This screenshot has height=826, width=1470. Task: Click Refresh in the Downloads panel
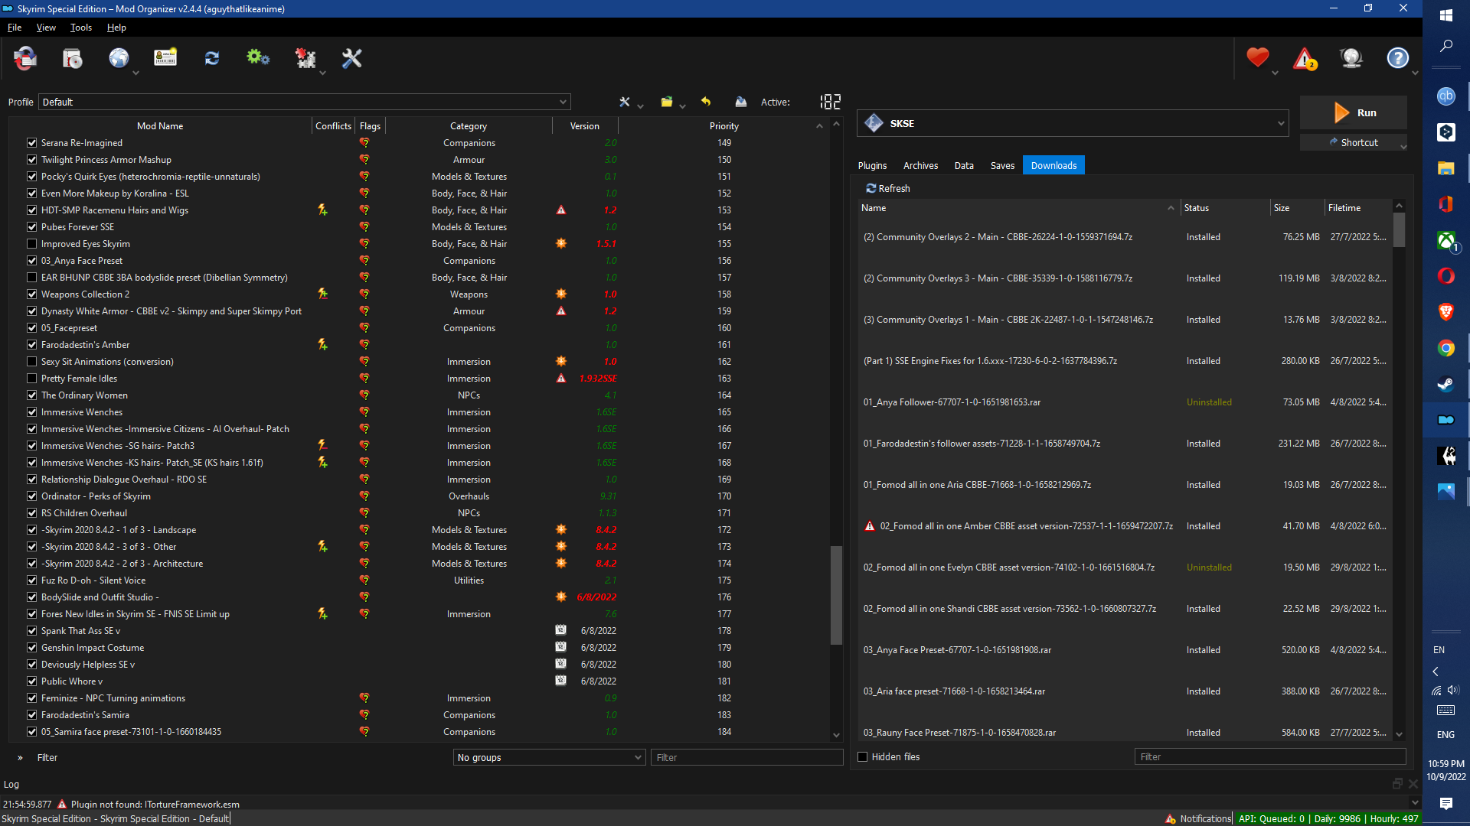pyautogui.click(x=888, y=188)
